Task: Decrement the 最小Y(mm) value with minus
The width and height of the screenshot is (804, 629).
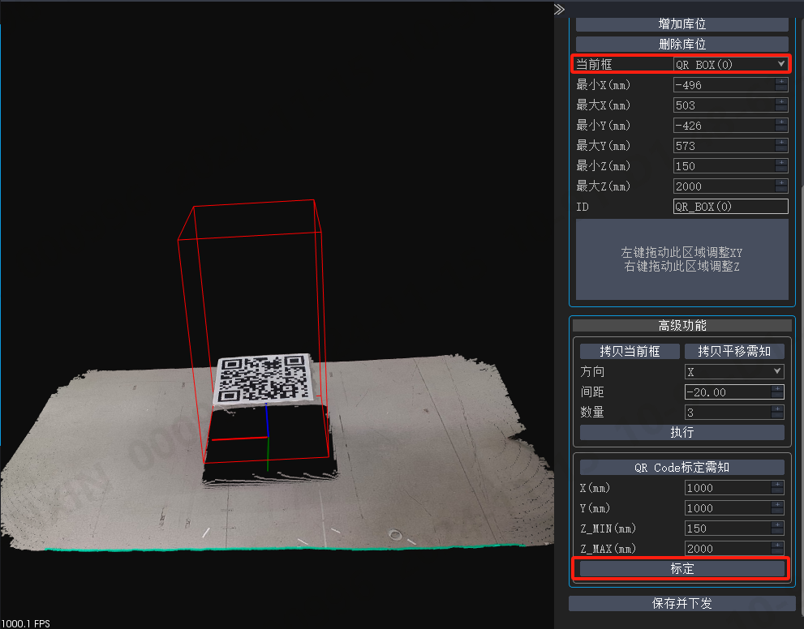Action: 781,129
